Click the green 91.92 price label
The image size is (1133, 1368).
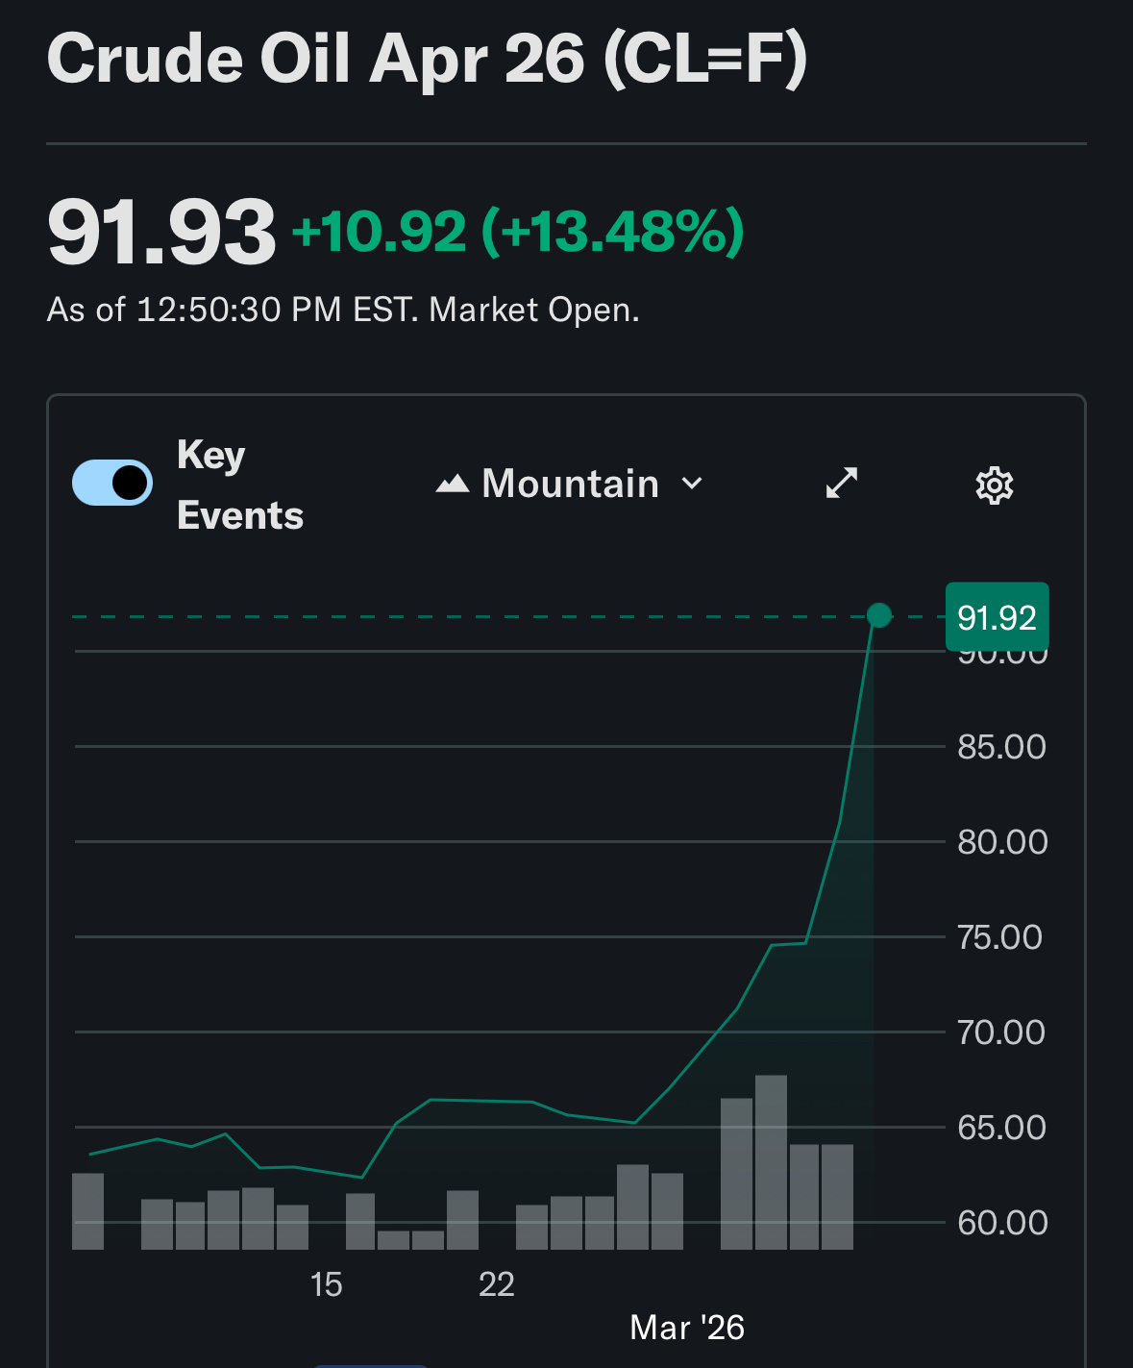point(997,617)
